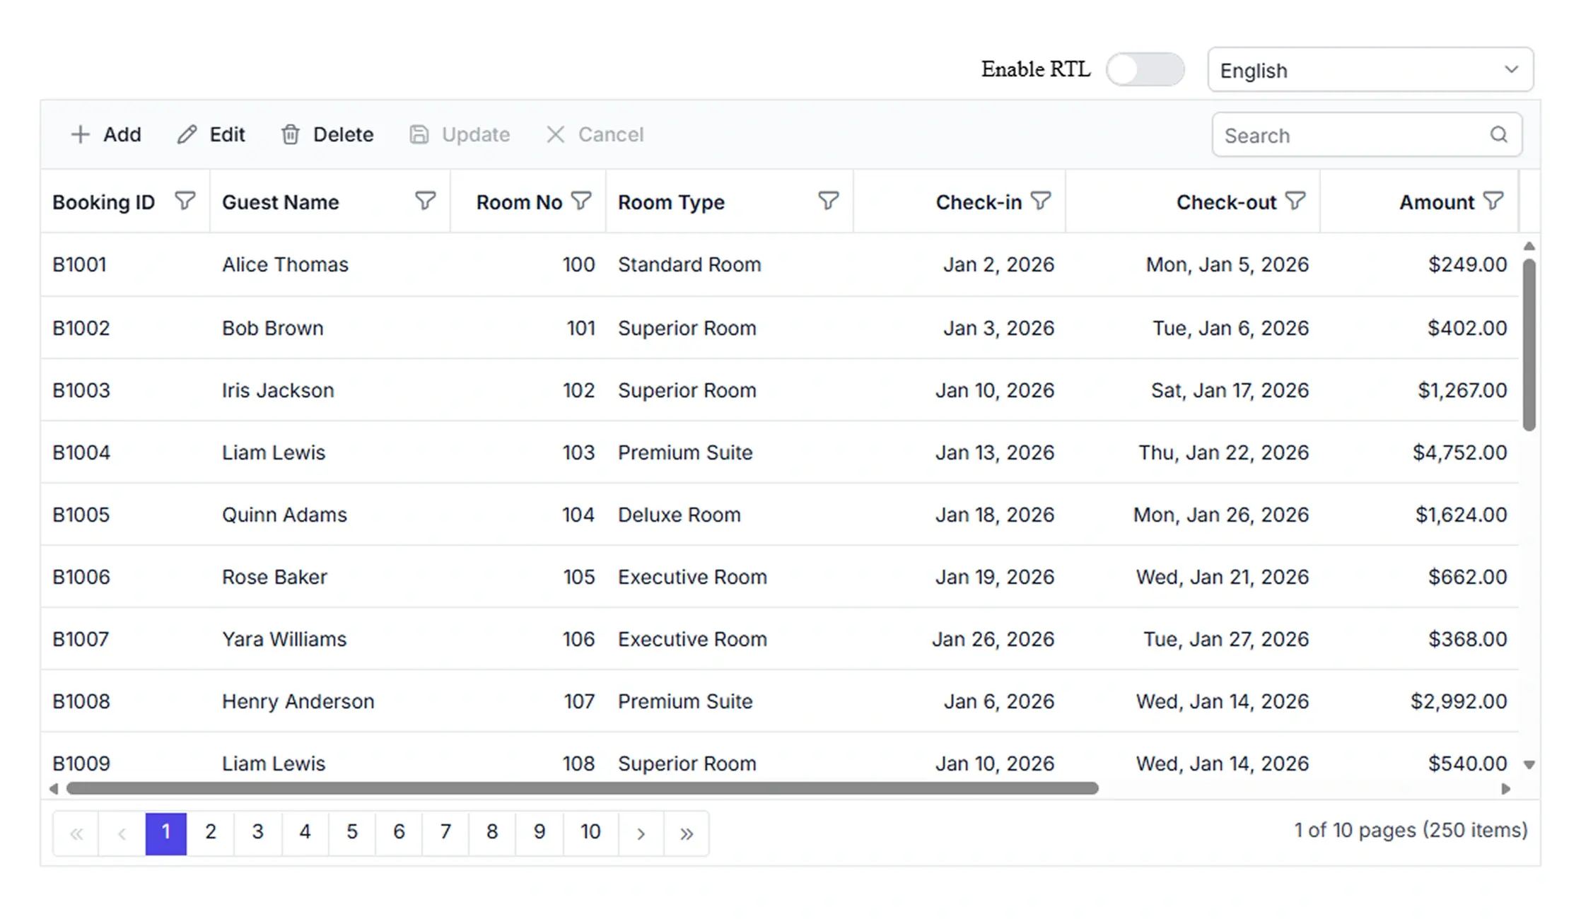Go to the next page arrow
The image size is (1581, 919).
[x=641, y=833]
